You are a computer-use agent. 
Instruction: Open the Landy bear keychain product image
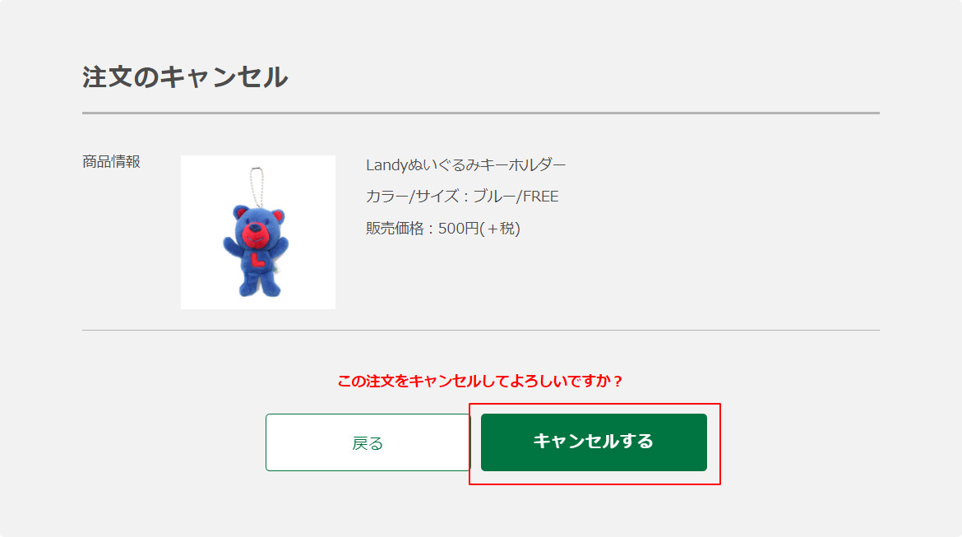tap(257, 232)
